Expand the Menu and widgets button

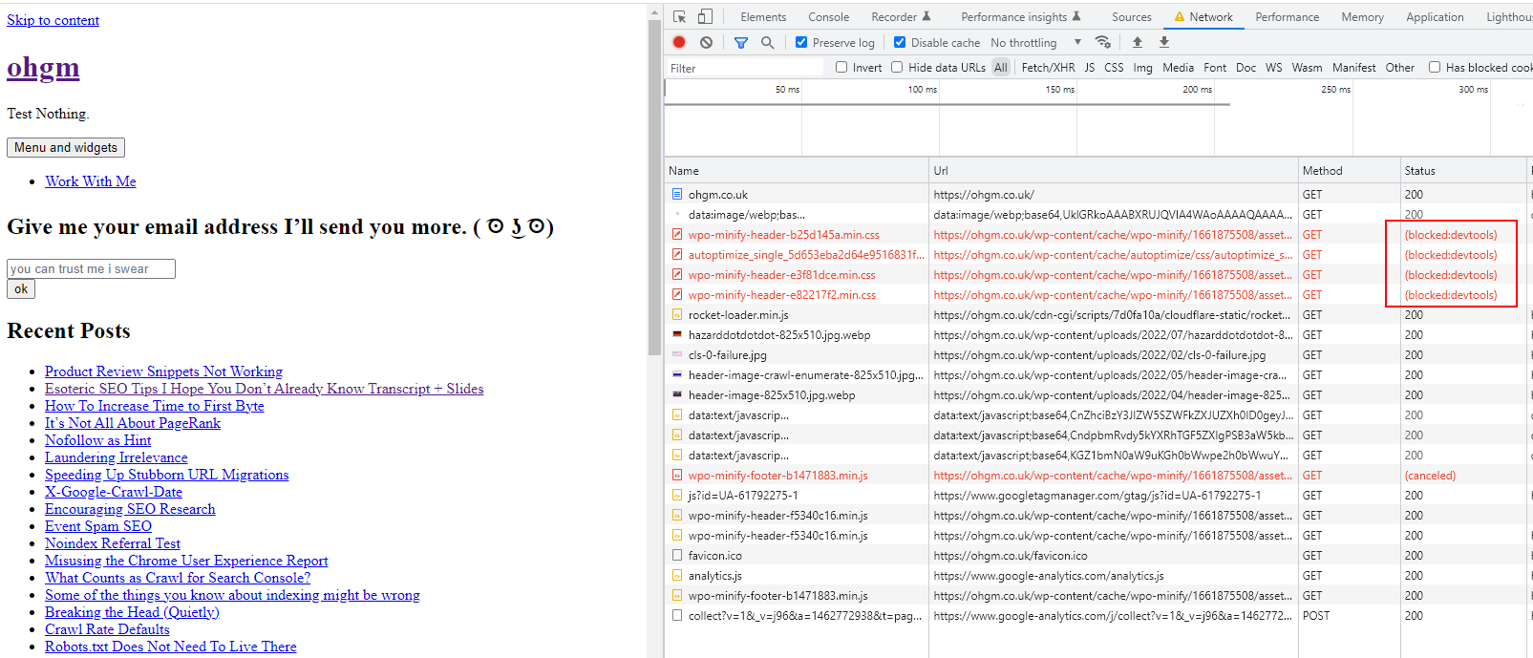coord(66,147)
